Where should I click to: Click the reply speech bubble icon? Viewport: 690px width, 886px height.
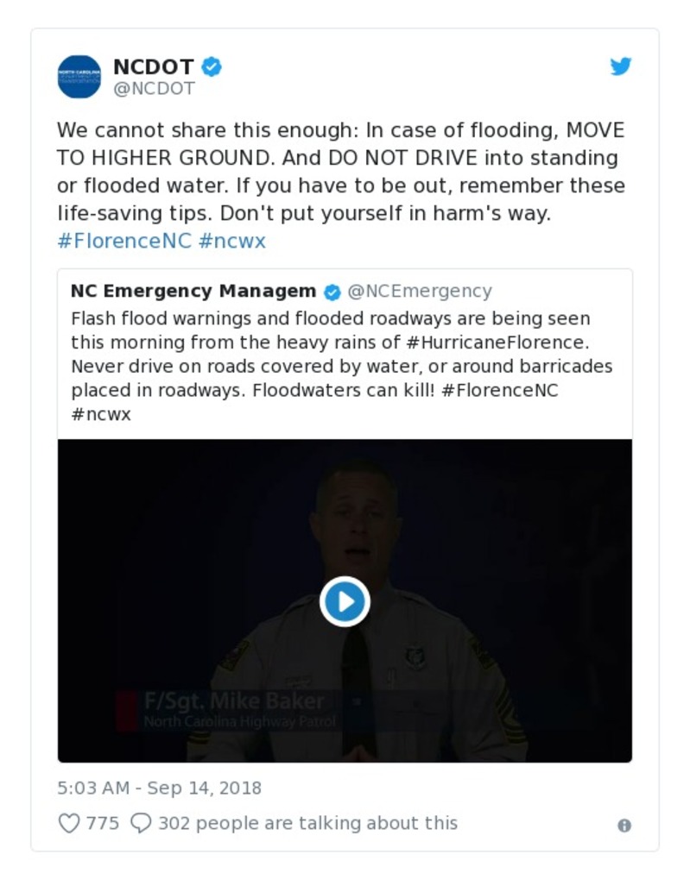[141, 823]
